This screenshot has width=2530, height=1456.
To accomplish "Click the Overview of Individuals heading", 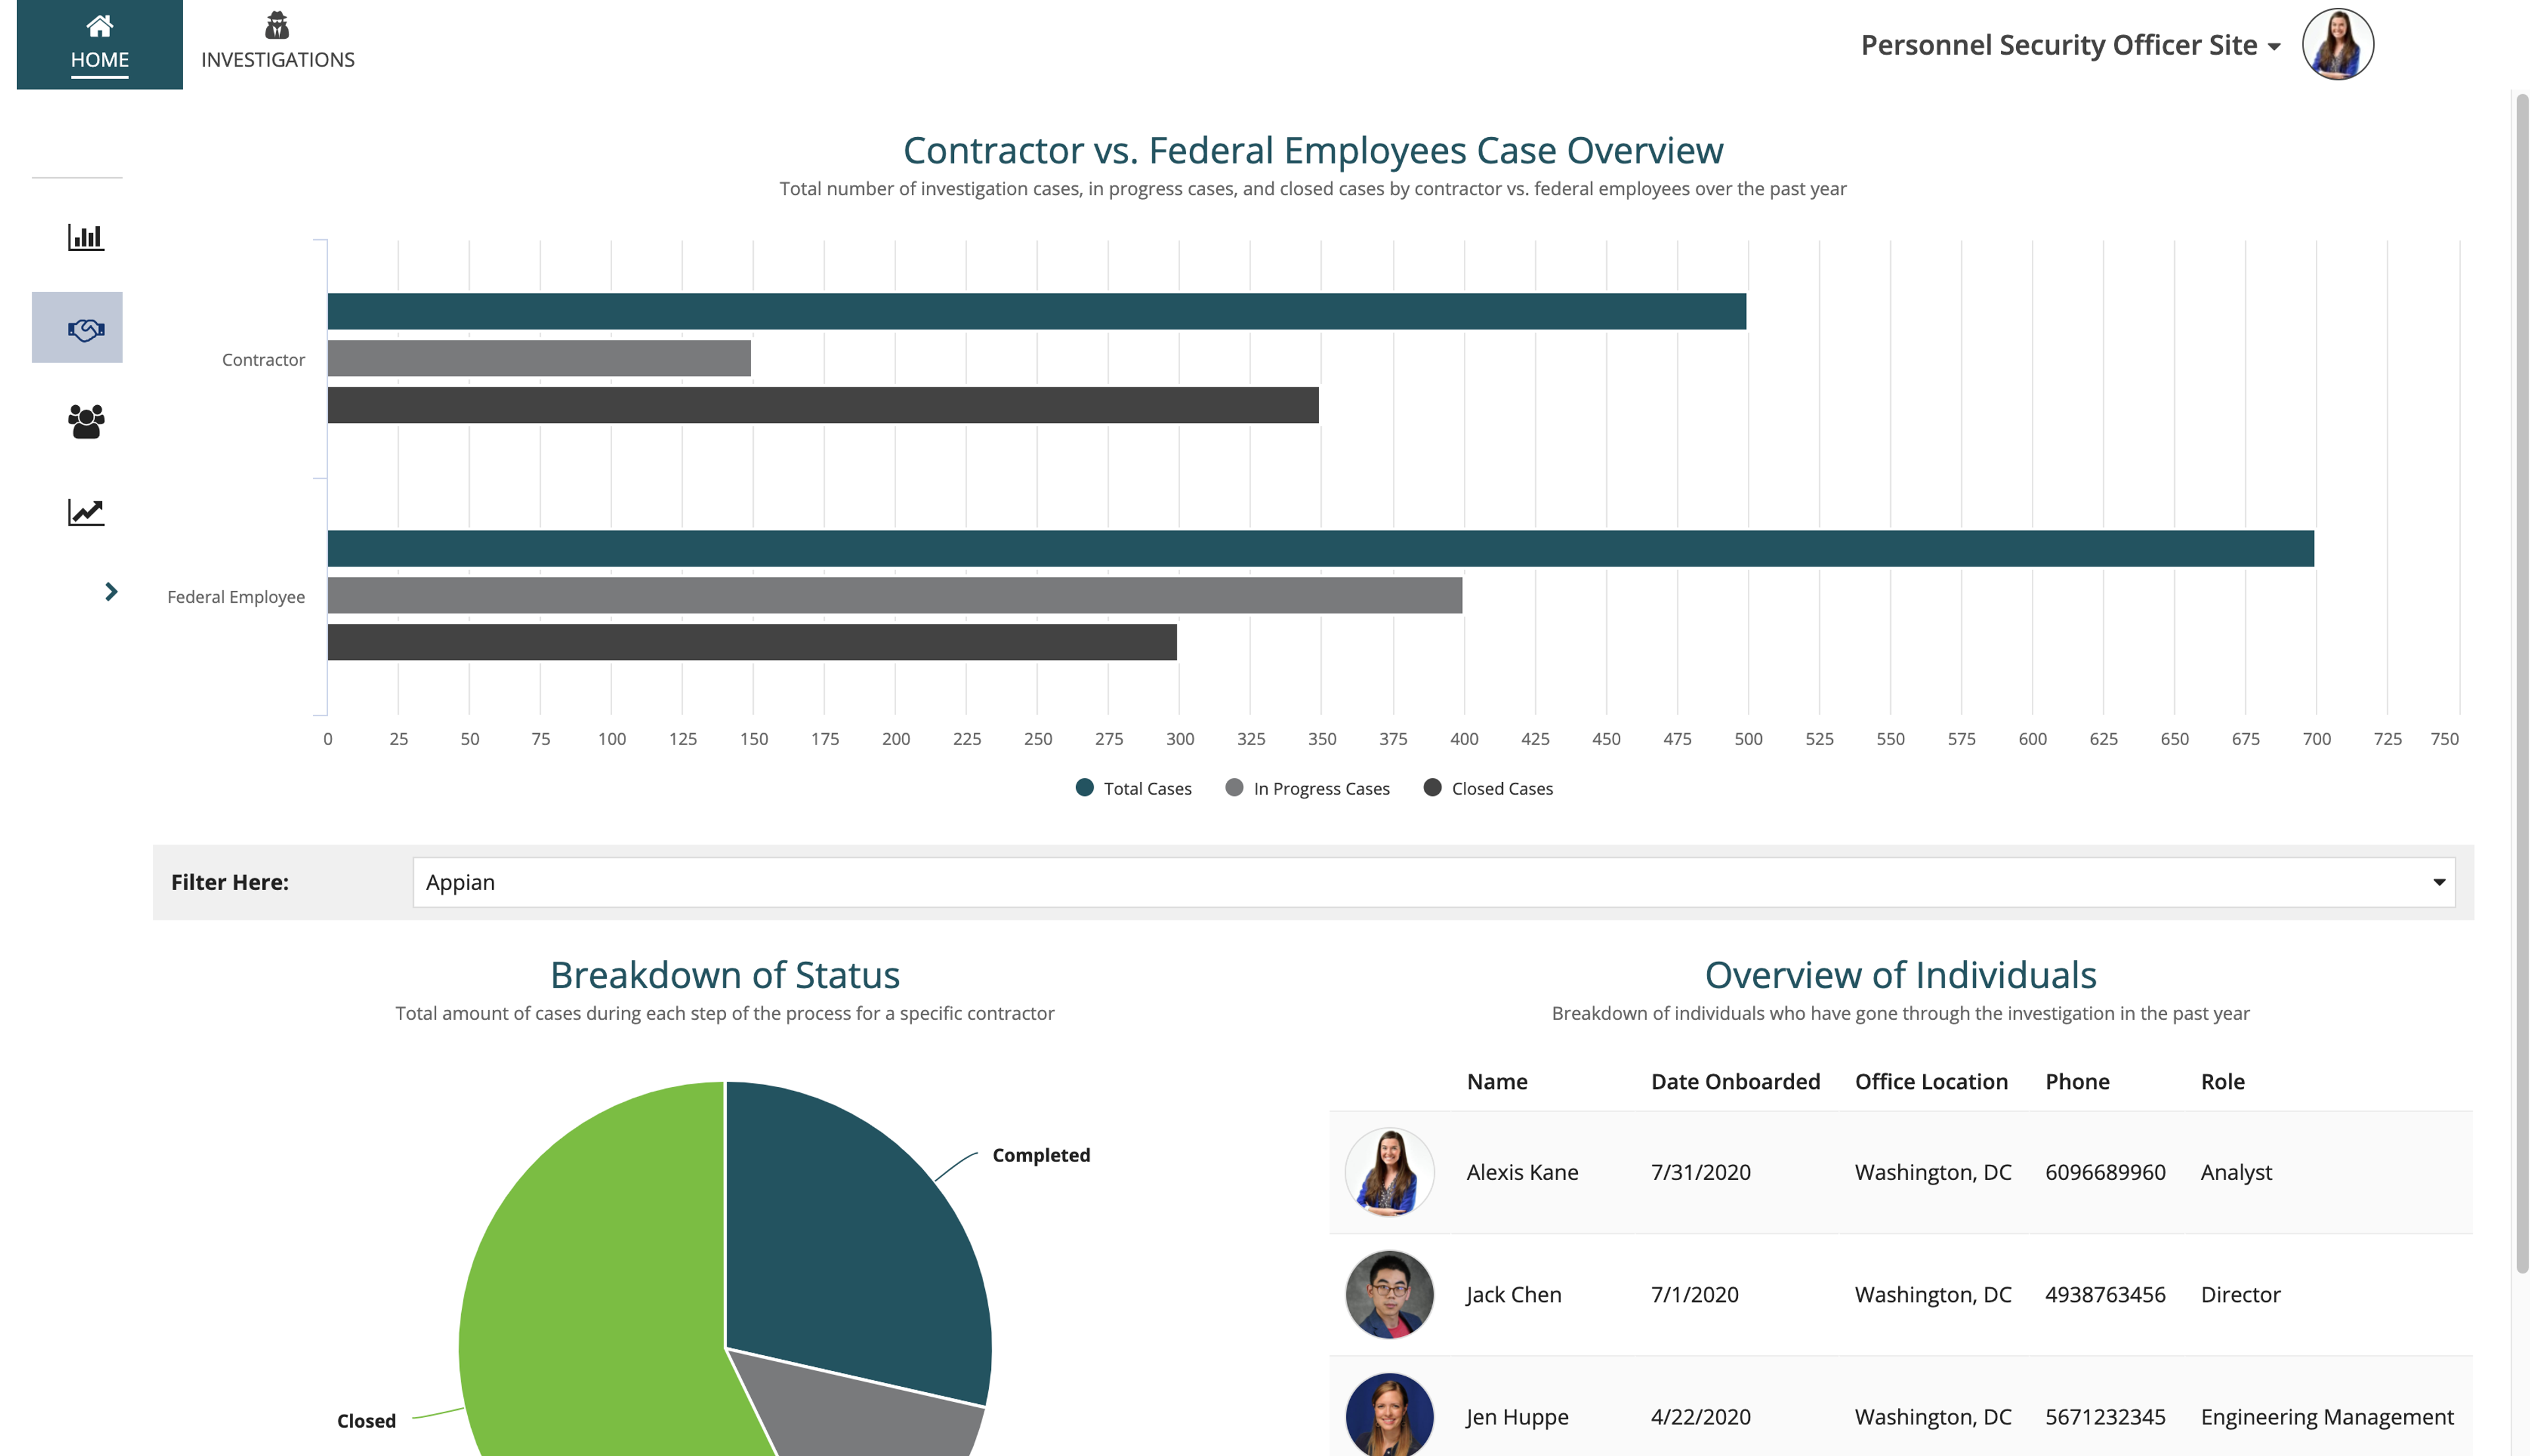I will 1900,975.
